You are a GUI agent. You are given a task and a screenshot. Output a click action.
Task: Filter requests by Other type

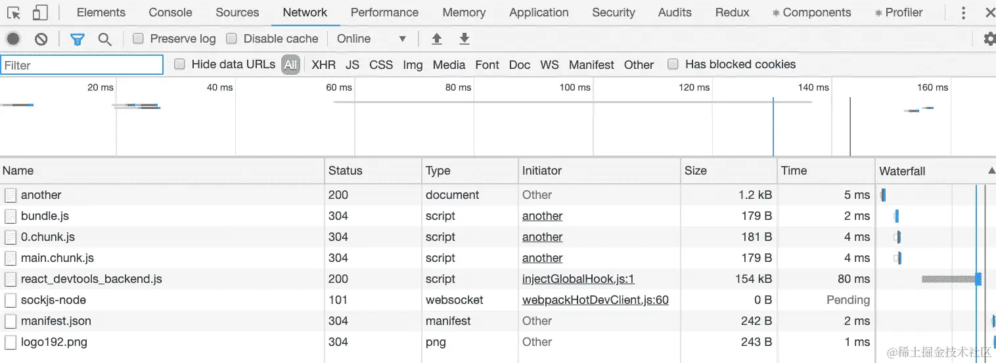click(639, 65)
